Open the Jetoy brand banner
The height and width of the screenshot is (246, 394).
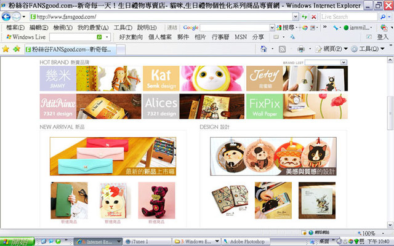click(x=297, y=78)
